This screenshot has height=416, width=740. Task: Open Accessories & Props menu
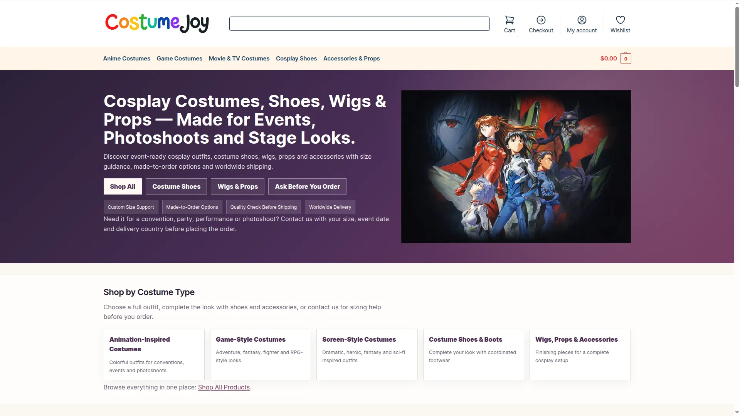pyautogui.click(x=351, y=59)
